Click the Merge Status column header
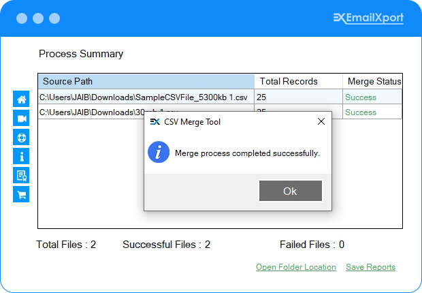Screen dimensions: 422x293 (373, 81)
